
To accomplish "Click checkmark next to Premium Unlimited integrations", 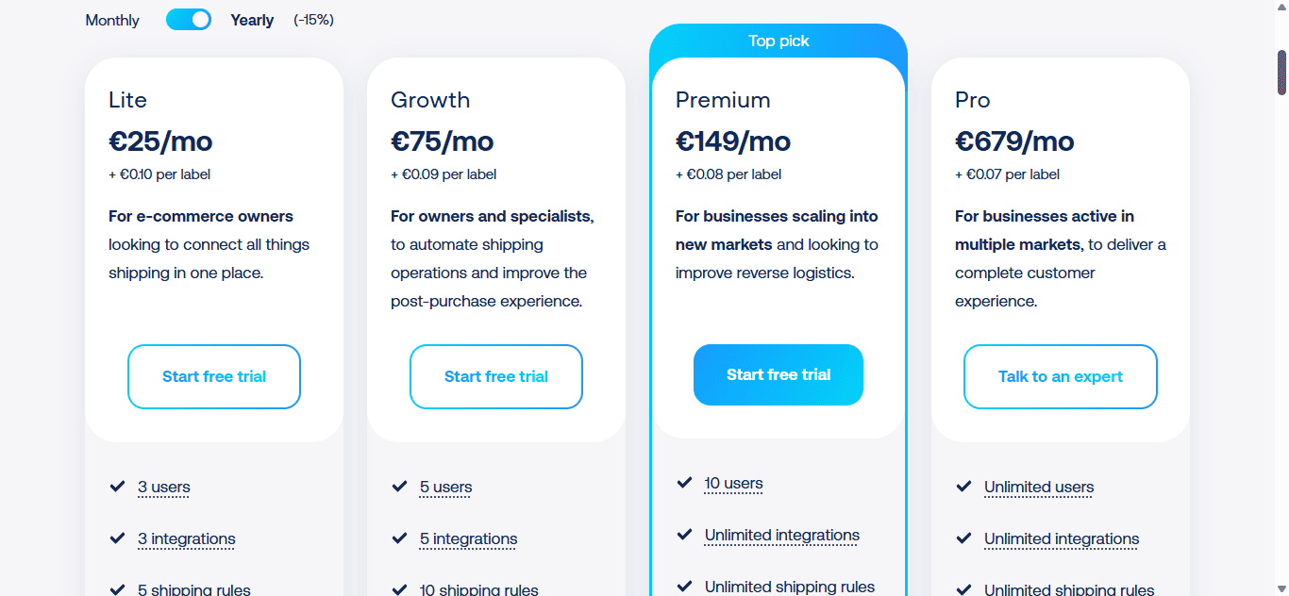I will pos(684,535).
